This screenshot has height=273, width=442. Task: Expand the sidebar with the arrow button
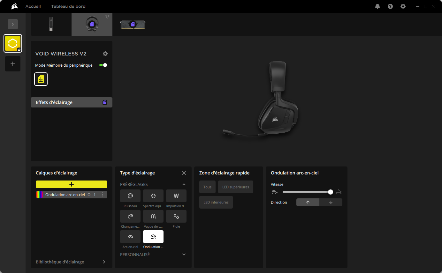[13, 24]
